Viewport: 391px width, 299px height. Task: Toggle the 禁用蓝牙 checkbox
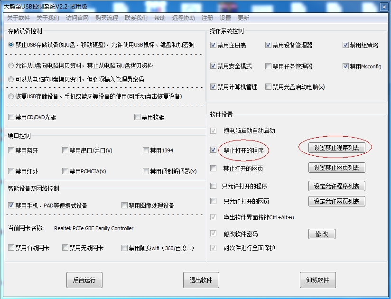[11, 150]
